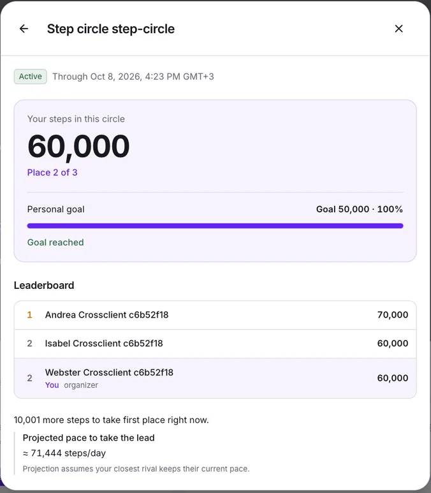
Task: Click the large 60,000 step count
Action: [78, 147]
